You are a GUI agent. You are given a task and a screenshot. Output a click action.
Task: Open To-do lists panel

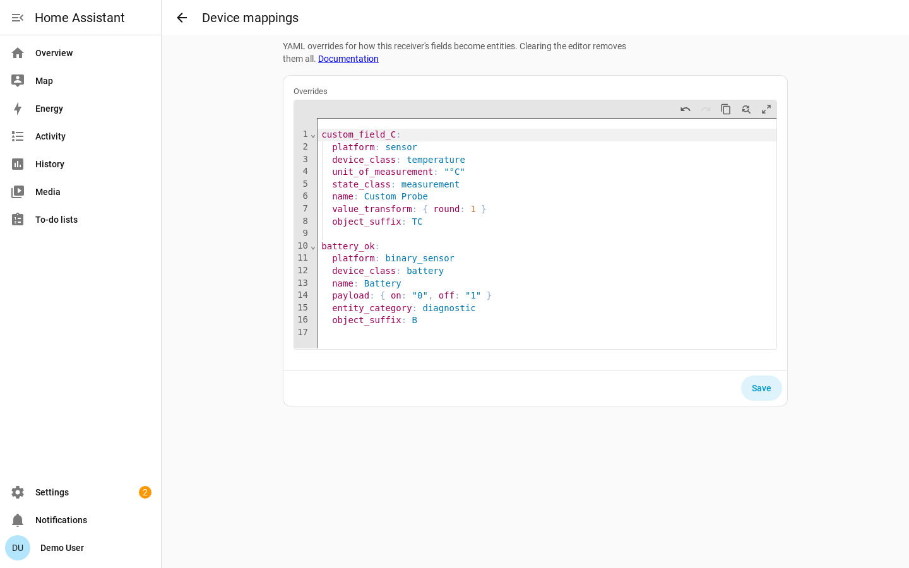pos(81,220)
